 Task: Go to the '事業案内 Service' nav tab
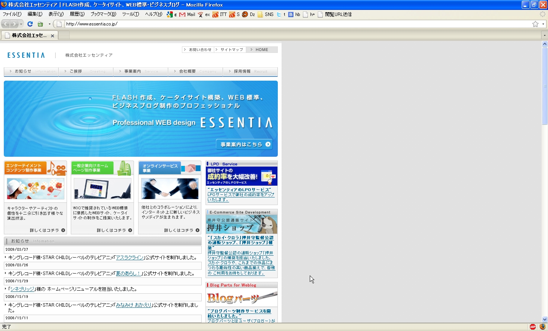coord(141,72)
